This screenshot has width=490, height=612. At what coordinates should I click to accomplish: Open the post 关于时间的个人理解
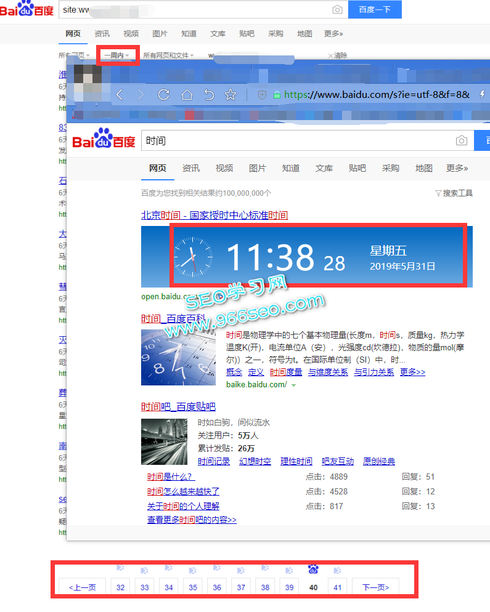183,506
